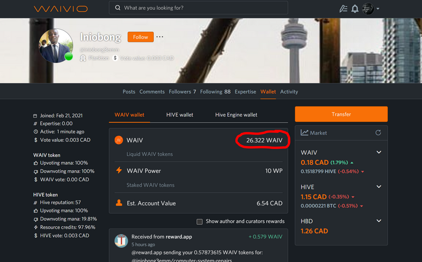Click the 1.26 CAD HBD price

pos(314,231)
